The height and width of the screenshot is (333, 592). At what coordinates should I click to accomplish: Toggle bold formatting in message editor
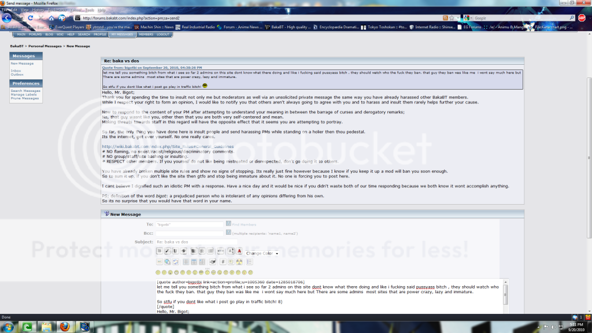point(159,251)
